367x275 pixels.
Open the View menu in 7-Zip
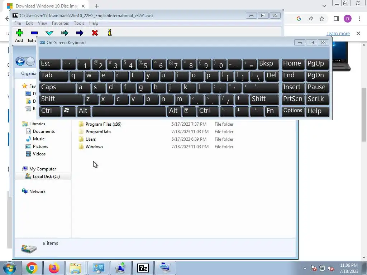pyautogui.click(x=42, y=23)
